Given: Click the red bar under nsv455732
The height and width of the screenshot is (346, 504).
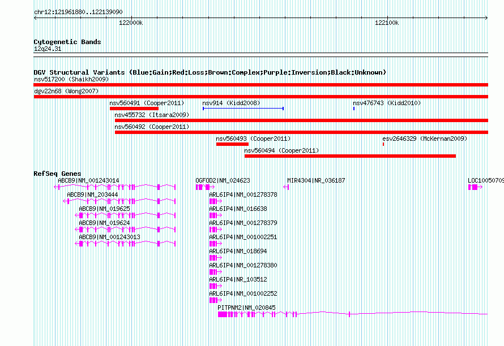Looking at the screenshot, I should coord(301,120).
